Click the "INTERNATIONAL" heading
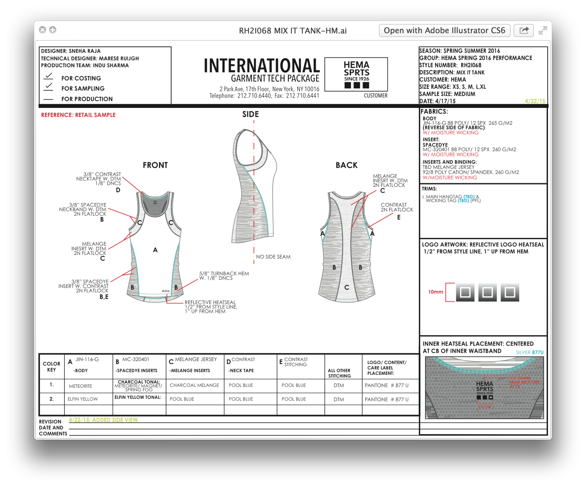 click(262, 66)
